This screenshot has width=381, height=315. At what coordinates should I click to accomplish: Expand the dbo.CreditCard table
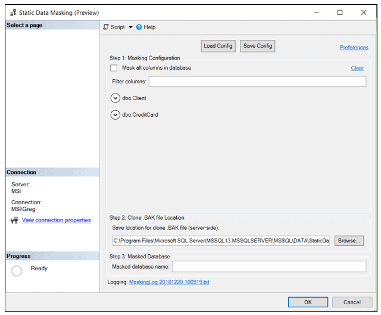[x=115, y=115]
